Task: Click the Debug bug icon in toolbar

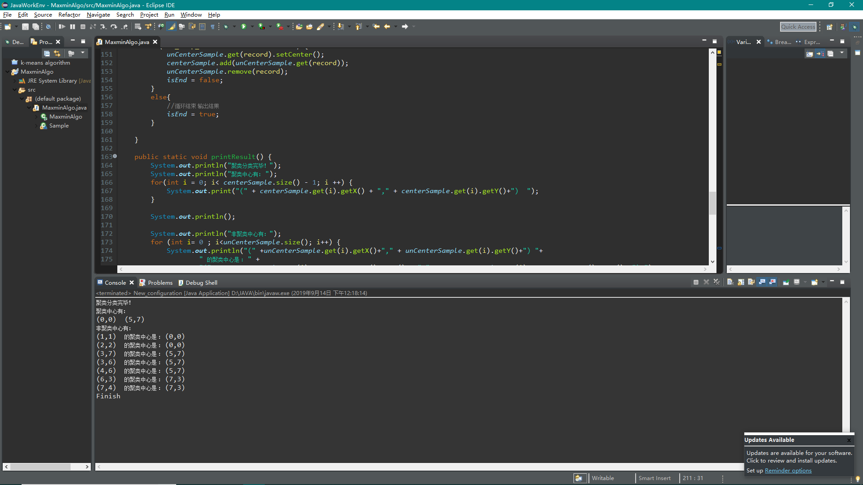Action: (226, 27)
